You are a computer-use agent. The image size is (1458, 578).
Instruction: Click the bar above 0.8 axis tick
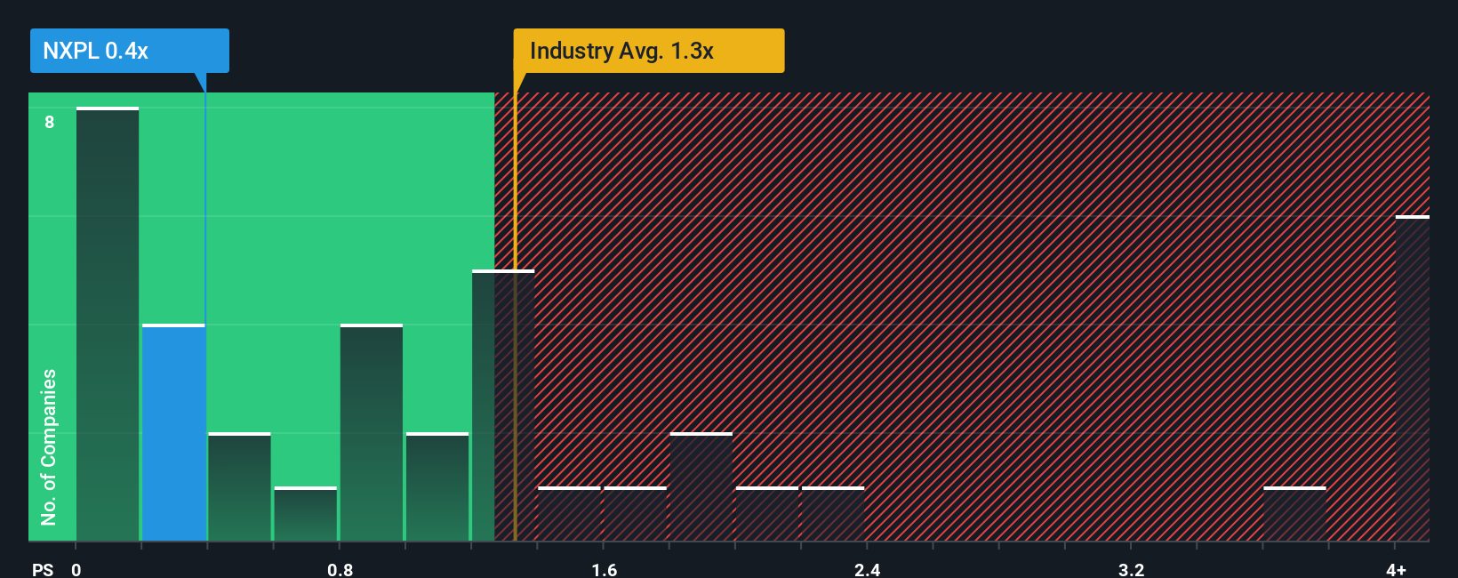(372, 433)
